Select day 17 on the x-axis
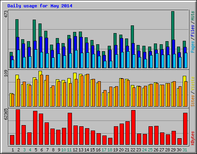197x154 pixels. [x=104, y=150]
